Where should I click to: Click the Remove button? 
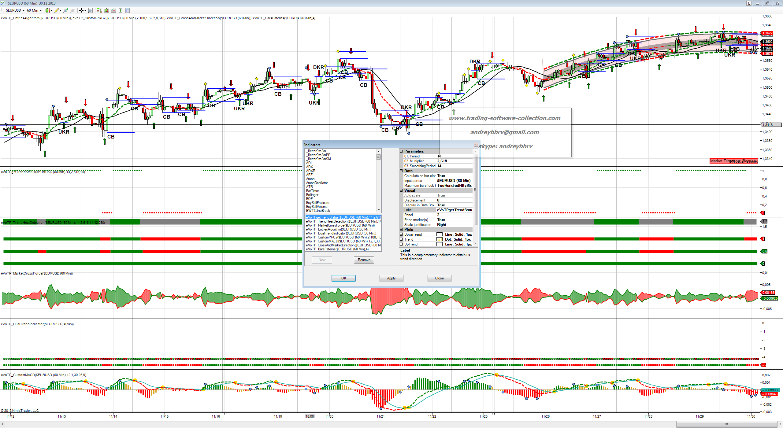point(364,260)
